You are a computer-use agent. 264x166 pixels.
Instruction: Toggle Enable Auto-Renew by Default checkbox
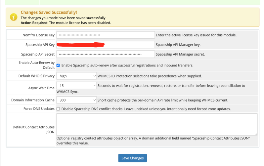click(58, 65)
